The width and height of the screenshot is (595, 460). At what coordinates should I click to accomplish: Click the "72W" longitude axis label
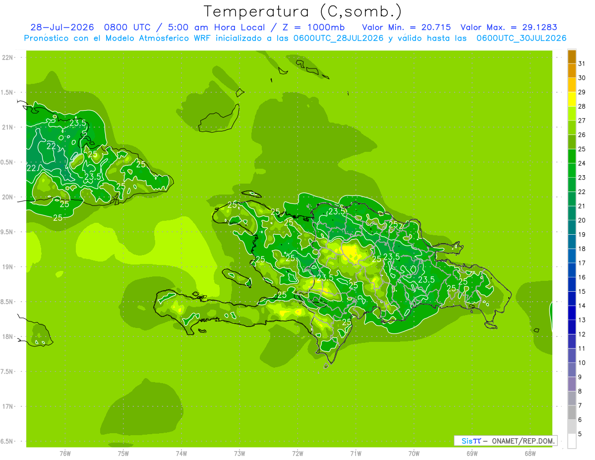pos(298,453)
